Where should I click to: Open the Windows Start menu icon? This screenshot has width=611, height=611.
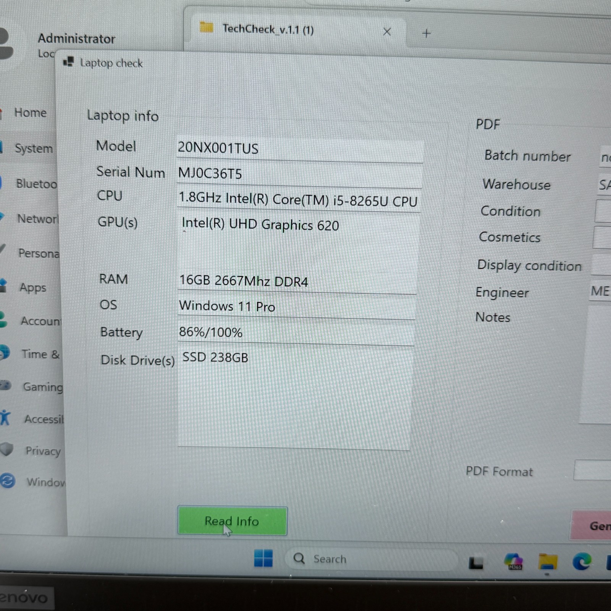263,558
